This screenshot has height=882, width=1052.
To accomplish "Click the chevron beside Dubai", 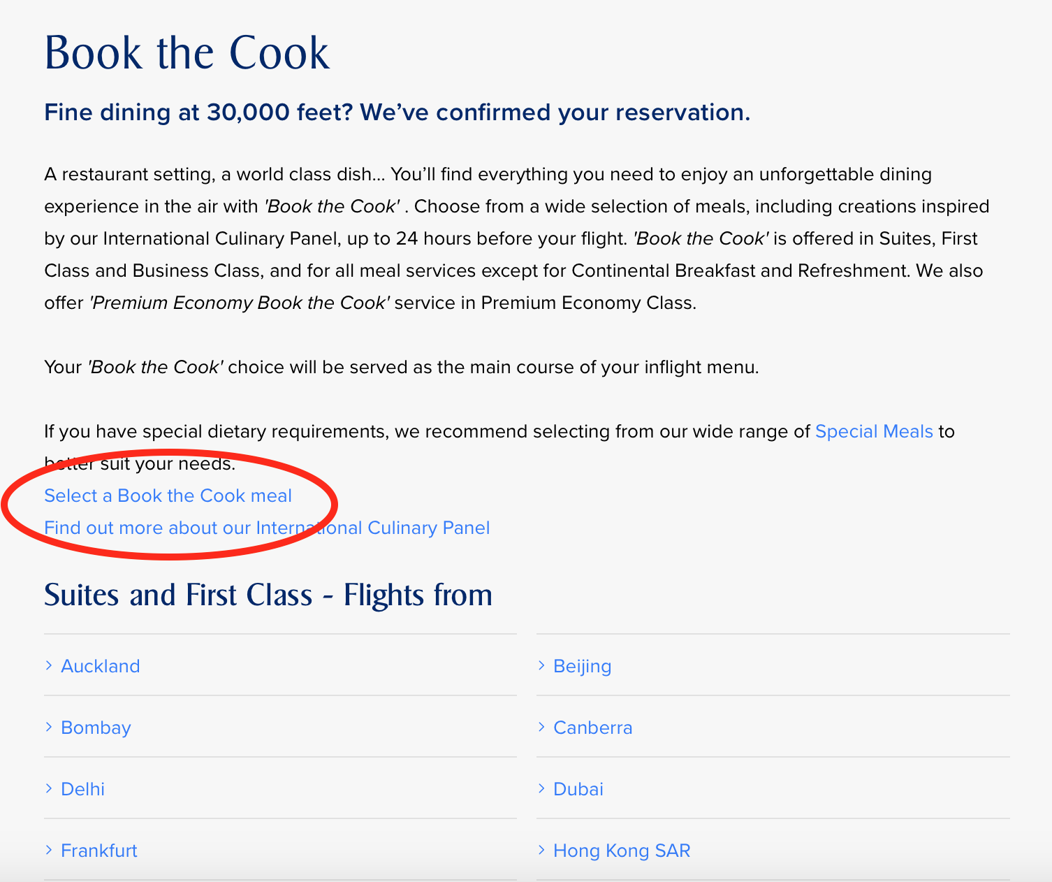I will 541,788.
